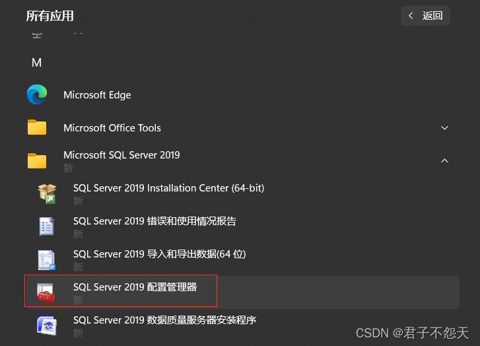
Task: Click the 导入和导出数据(64 位) icon
Action: coord(47,260)
